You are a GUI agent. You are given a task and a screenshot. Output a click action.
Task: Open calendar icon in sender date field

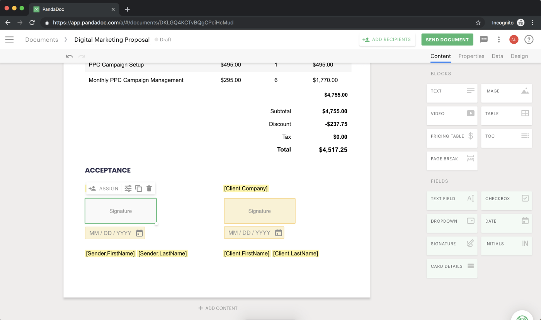(140, 233)
